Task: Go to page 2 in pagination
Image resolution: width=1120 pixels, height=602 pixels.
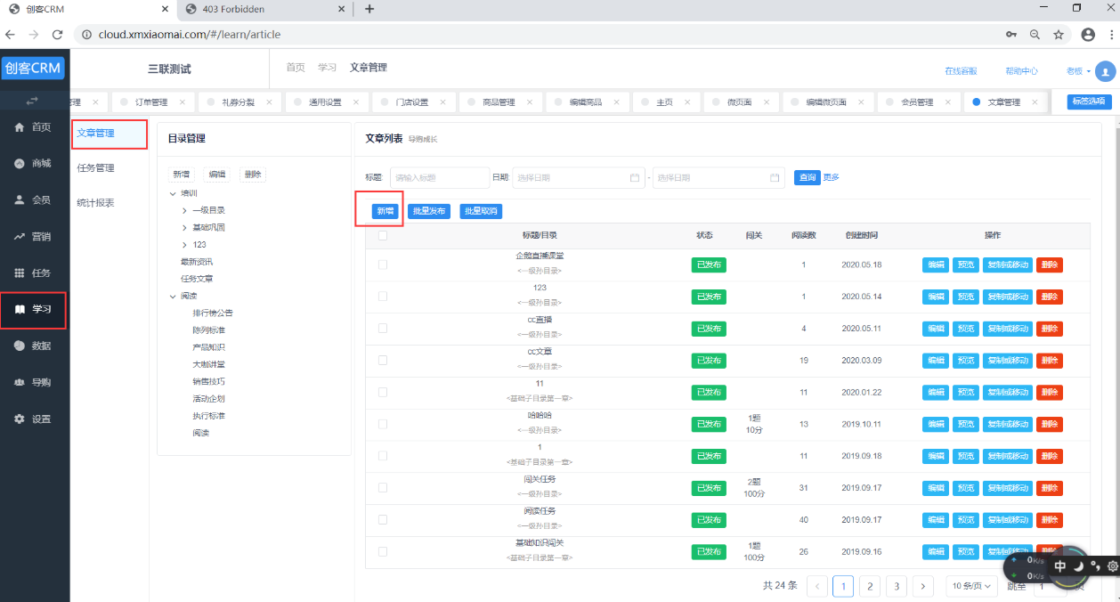Action: pyautogui.click(x=869, y=586)
